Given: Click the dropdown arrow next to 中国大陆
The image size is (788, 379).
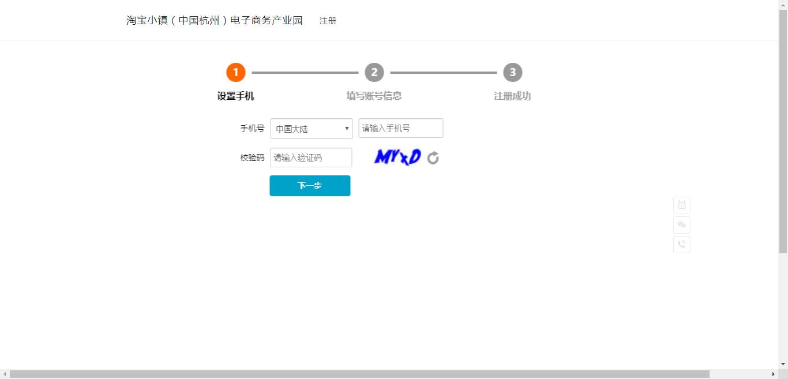Looking at the screenshot, I should coord(346,128).
